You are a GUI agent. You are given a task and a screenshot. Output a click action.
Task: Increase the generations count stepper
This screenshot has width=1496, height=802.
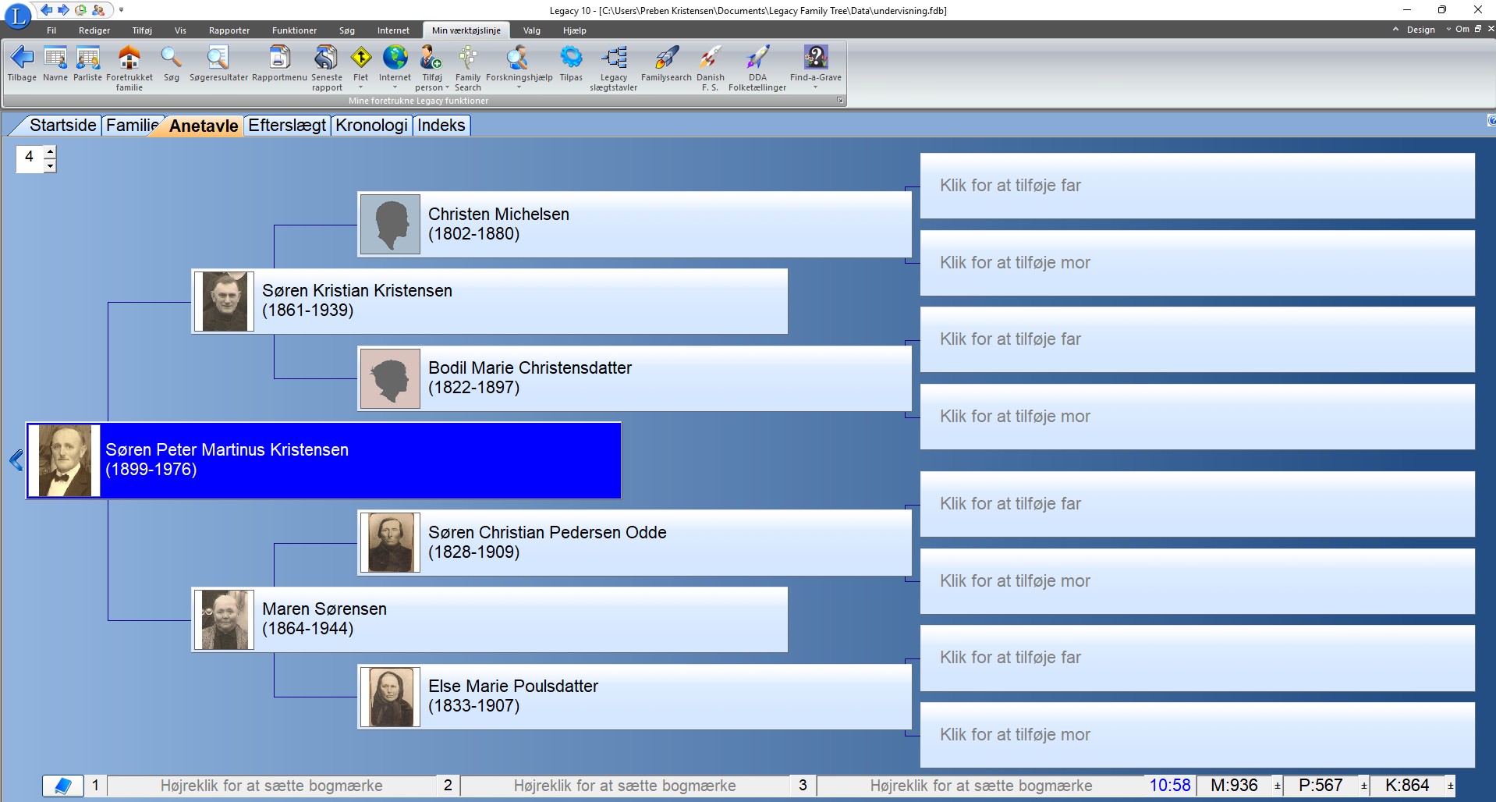pos(51,151)
